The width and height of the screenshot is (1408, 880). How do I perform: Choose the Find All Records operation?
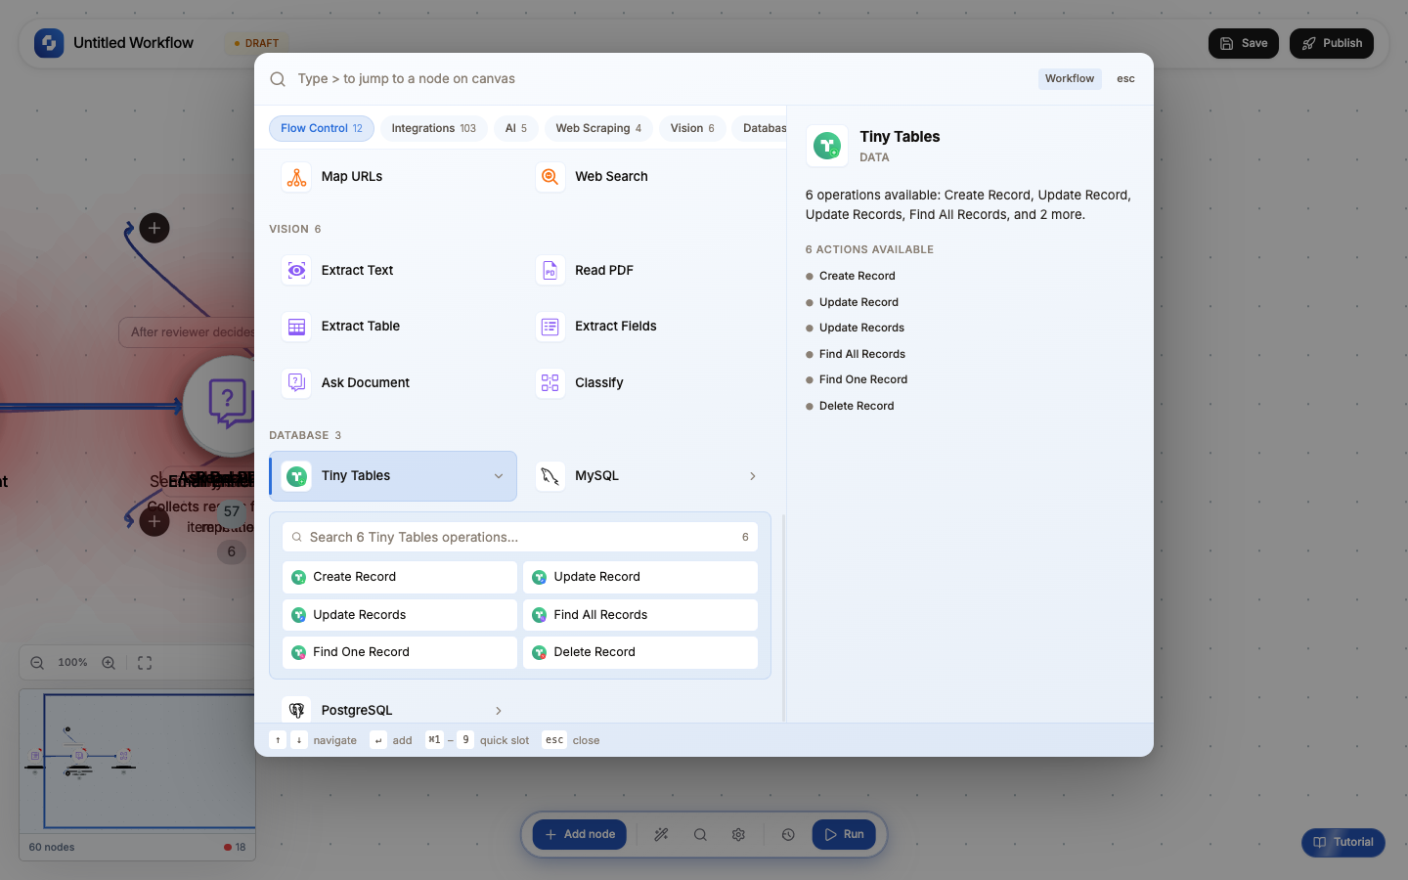640,615
